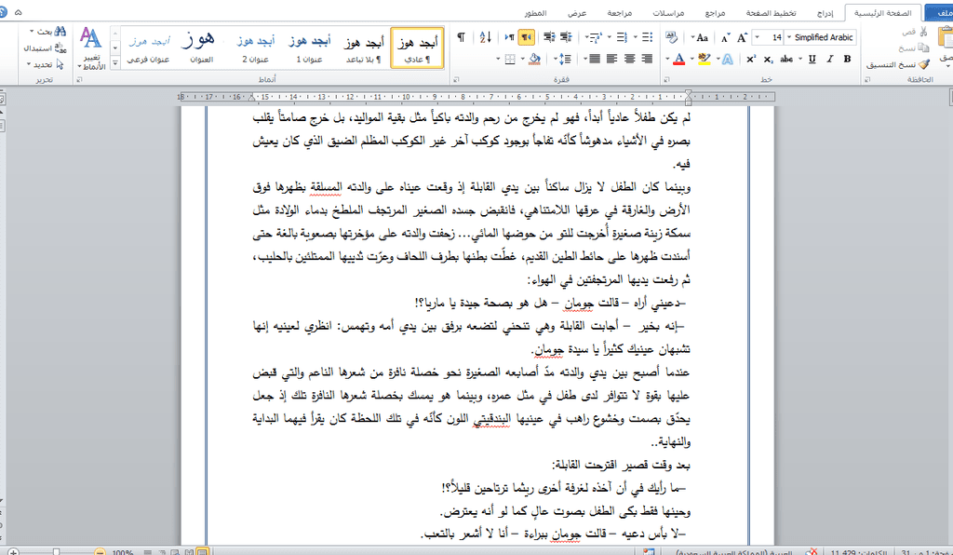Shrink font size with small A
Image resolution: width=953 pixels, height=555 pixels.
725,37
